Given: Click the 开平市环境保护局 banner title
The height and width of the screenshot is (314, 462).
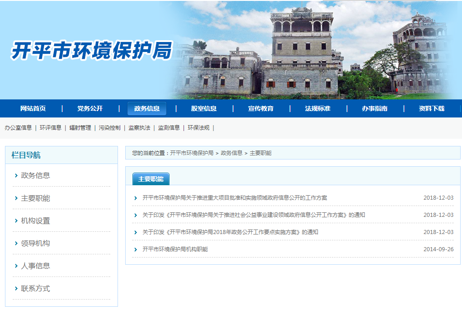Looking at the screenshot, I should 92,51.
